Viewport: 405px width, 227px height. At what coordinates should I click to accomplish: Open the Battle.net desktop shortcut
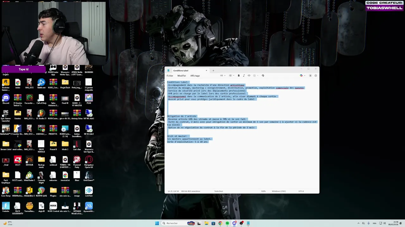(x=41, y=84)
